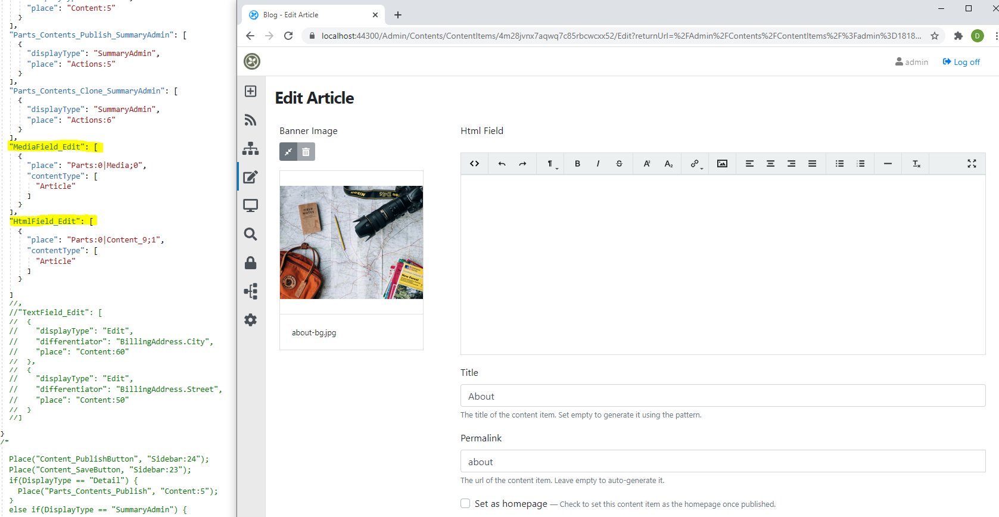The height and width of the screenshot is (517, 999).
Task: Click "Parts_Contents_Clone_SummaryAdmin" code line
Action: (x=93, y=91)
